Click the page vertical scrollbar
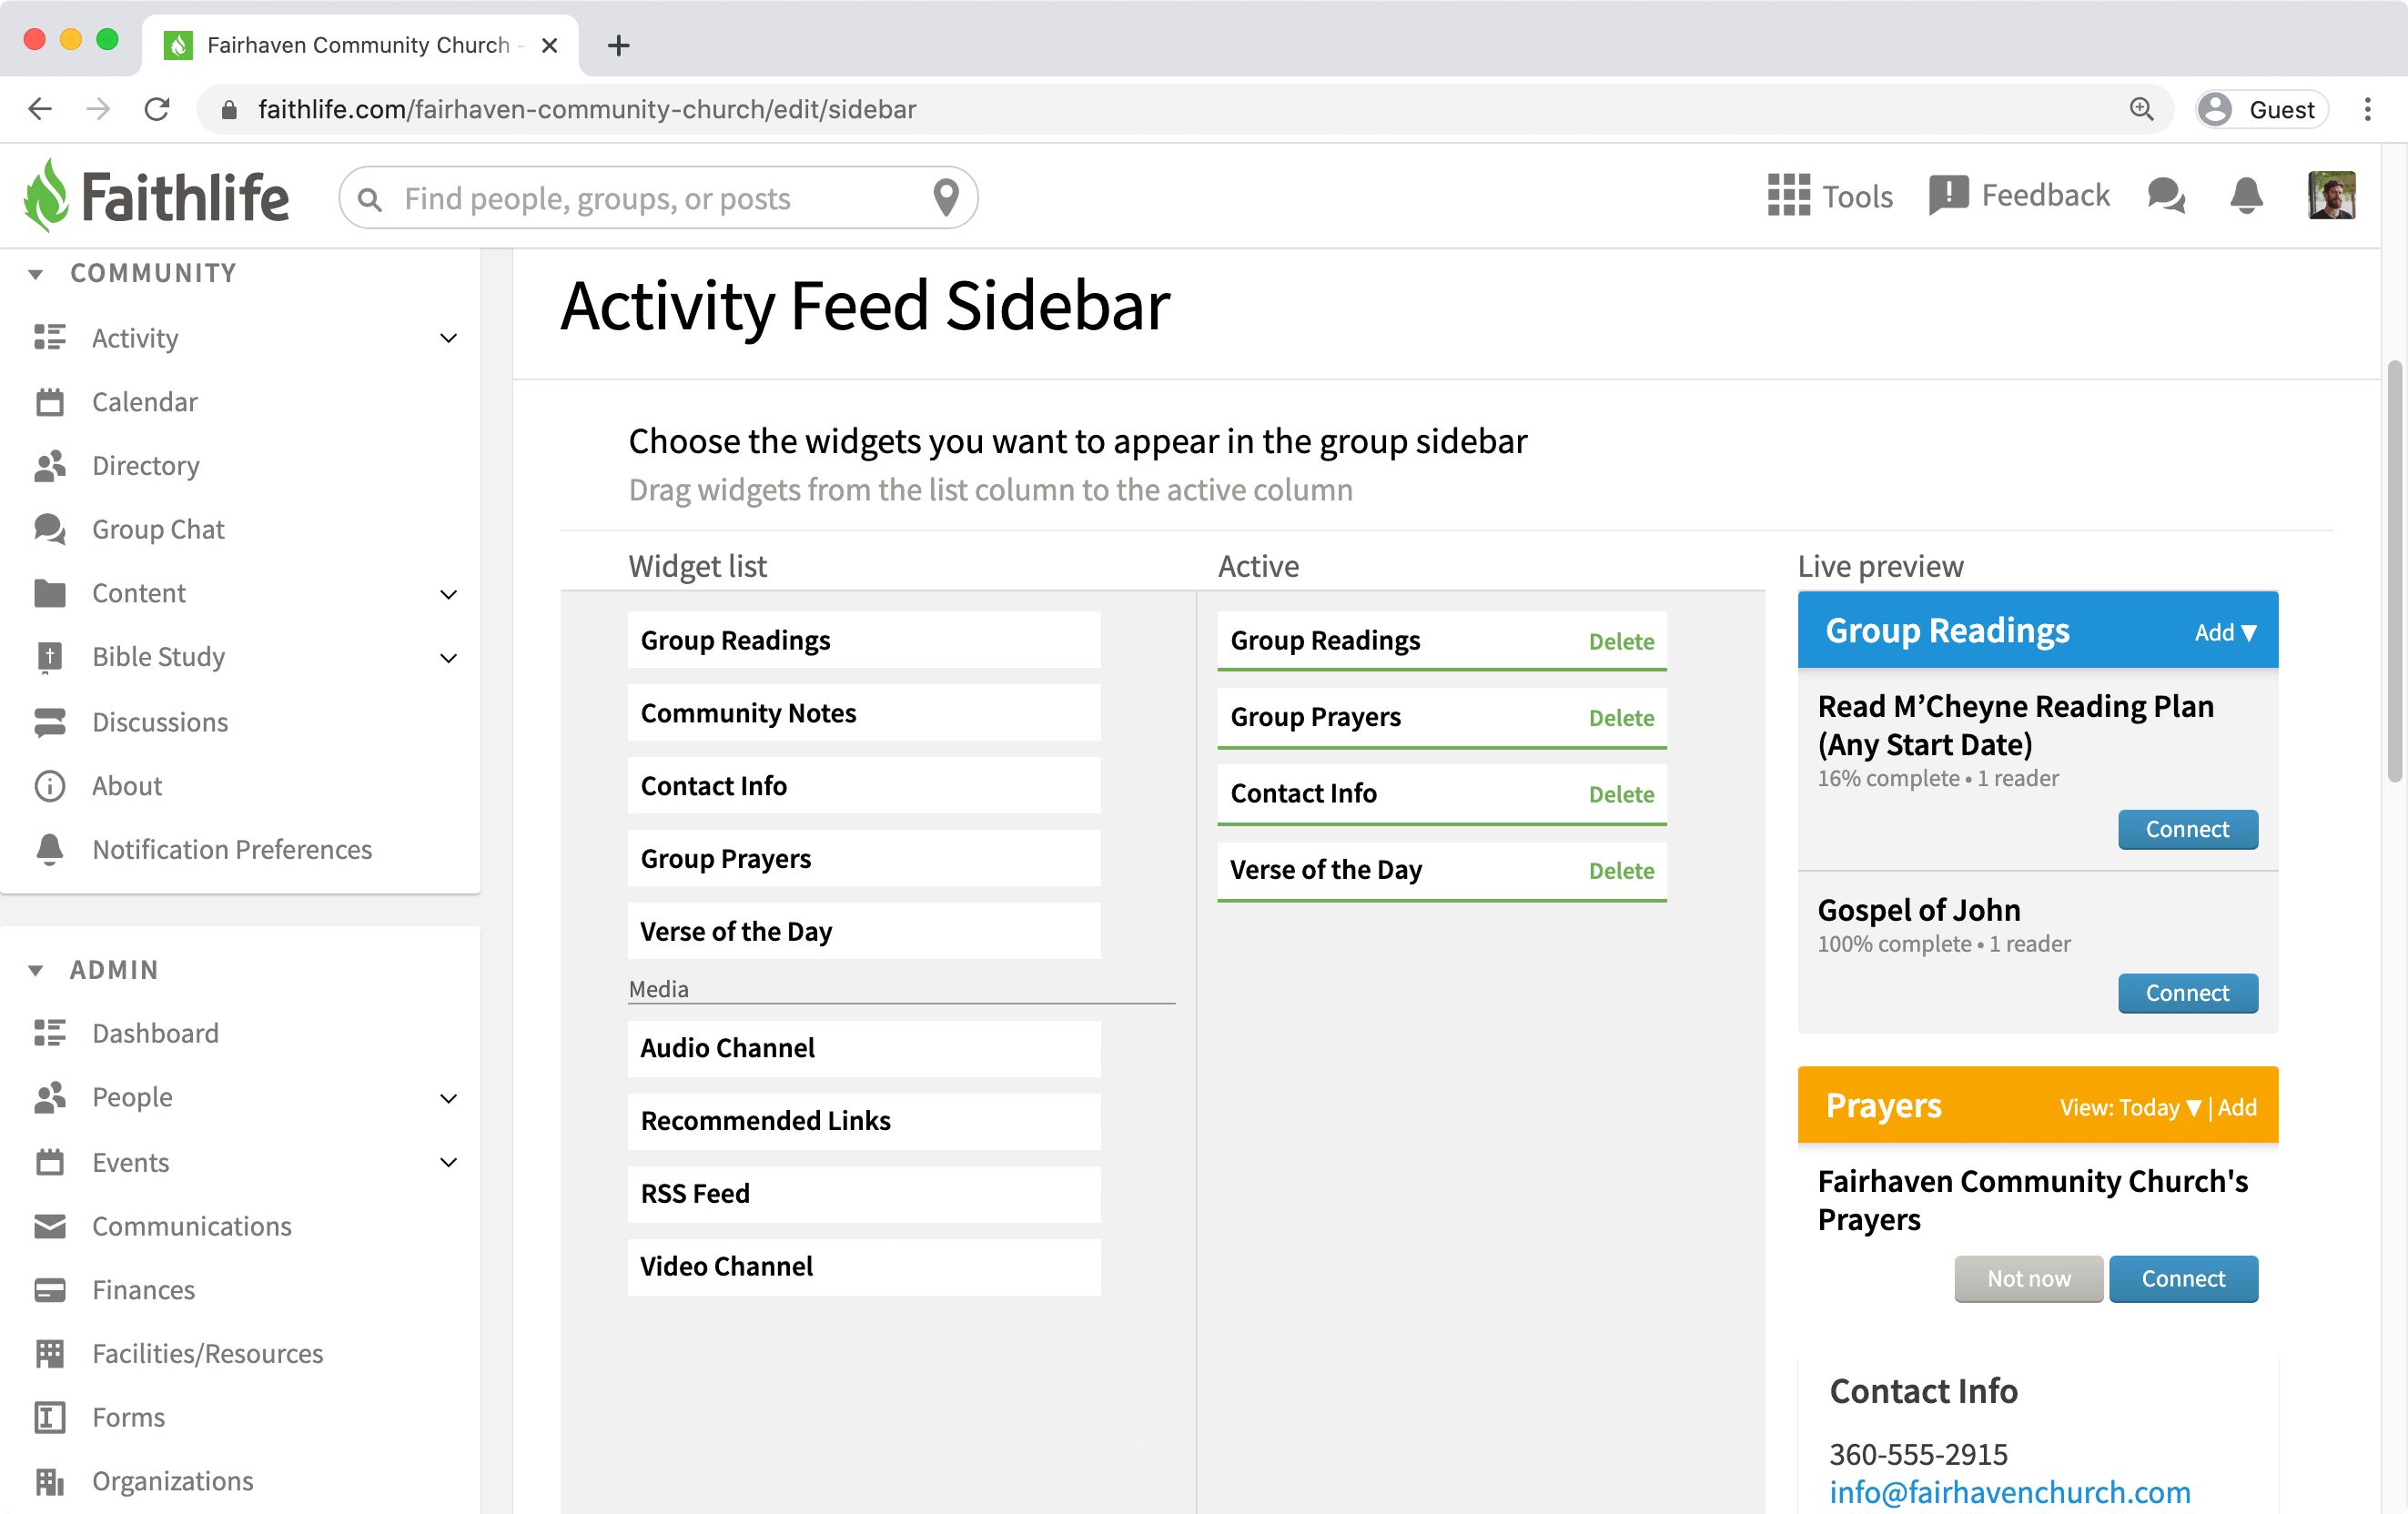 (x=2394, y=570)
